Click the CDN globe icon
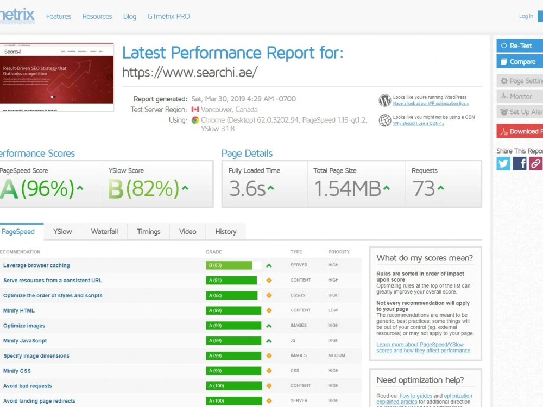 click(x=385, y=120)
